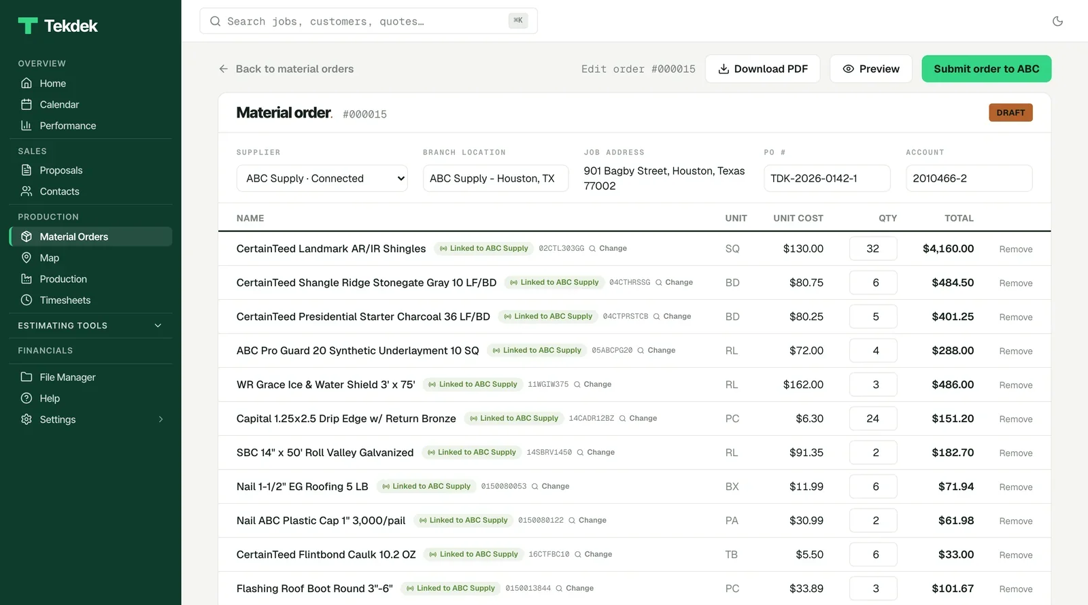
Task: Click search icon beside Flintbond Caulk Change
Action: point(578,555)
